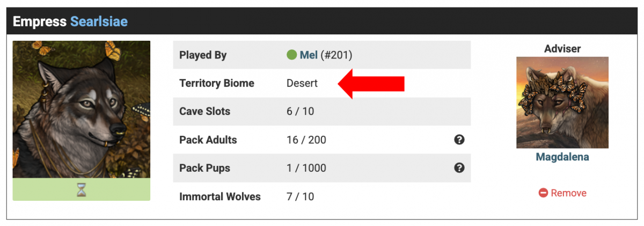The image size is (644, 226).
Task: Select the Pack Adults 16 / 200 count
Action: 306,140
